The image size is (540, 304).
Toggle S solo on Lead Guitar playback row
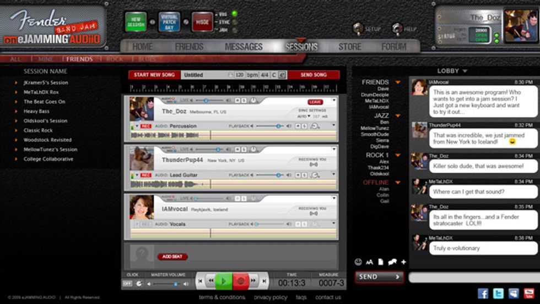point(304,175)
